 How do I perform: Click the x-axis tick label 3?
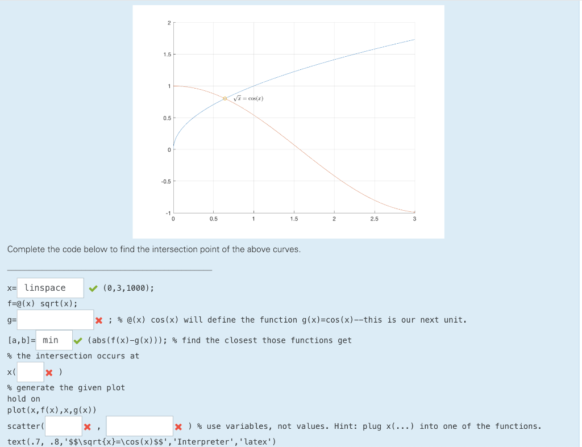415,219
